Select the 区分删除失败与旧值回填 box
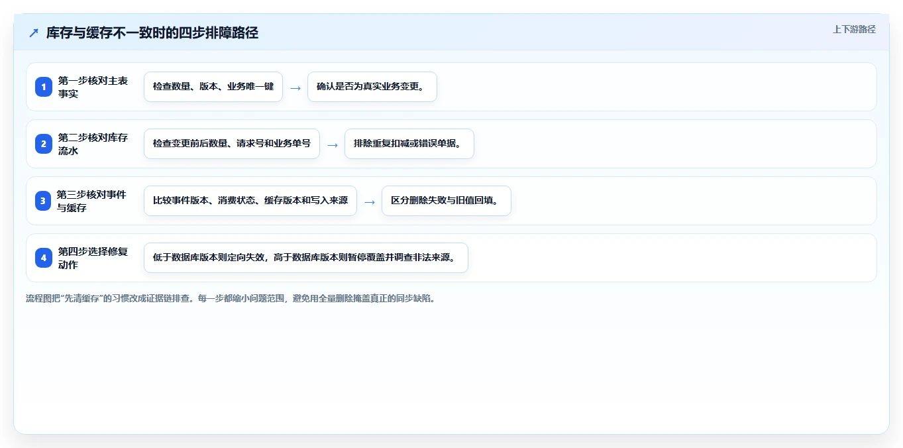The image size is (903, 448). coord(447,201)
